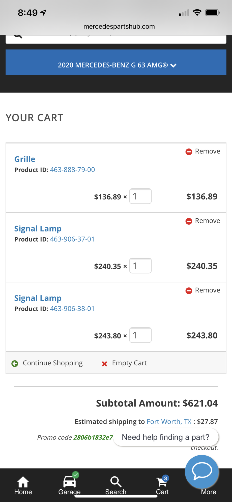Tap the 'Need help finding a part?' bubble
The image size is (232, 502).
tap(166, 437)
